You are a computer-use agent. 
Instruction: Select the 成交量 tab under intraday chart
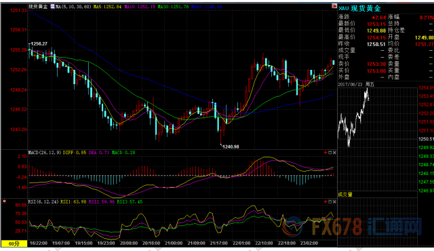pos(345,195)
